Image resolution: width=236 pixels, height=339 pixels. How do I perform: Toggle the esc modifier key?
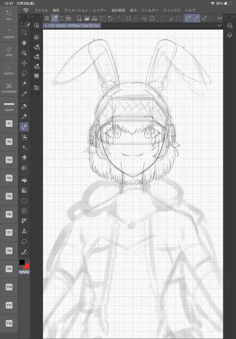tap(9, 15)
